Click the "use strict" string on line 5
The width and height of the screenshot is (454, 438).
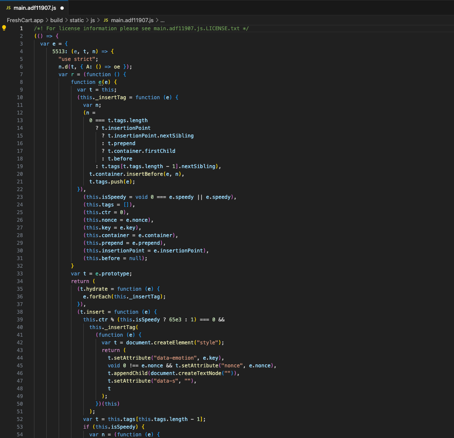click(77, 59)
